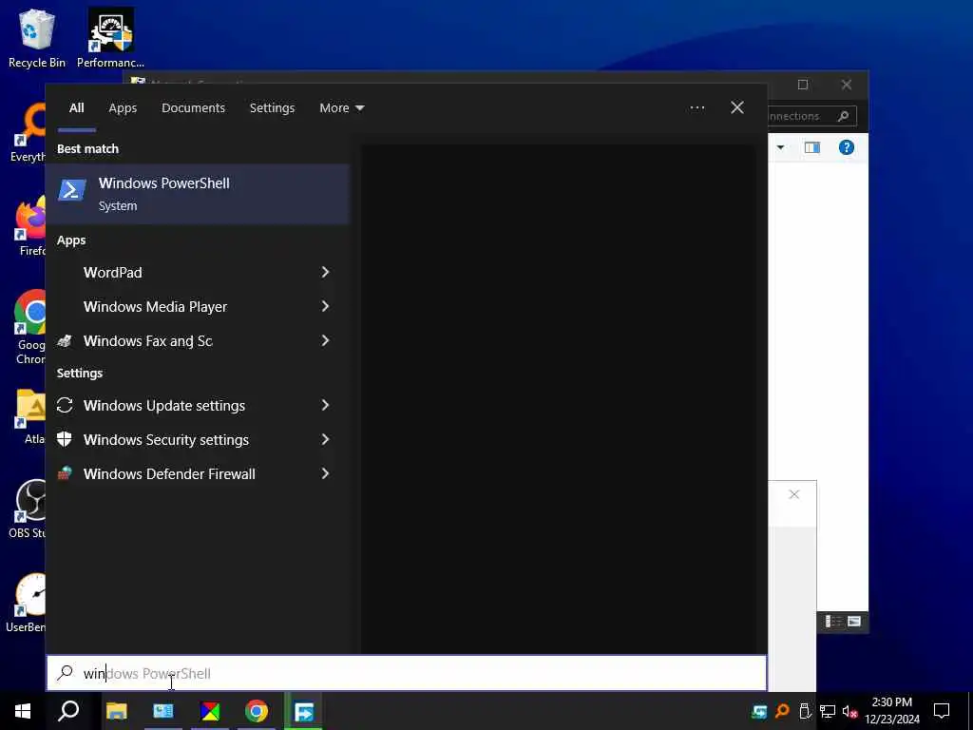Open Network Connections help button
Screen dimensions: 973x730
(847, 147)
